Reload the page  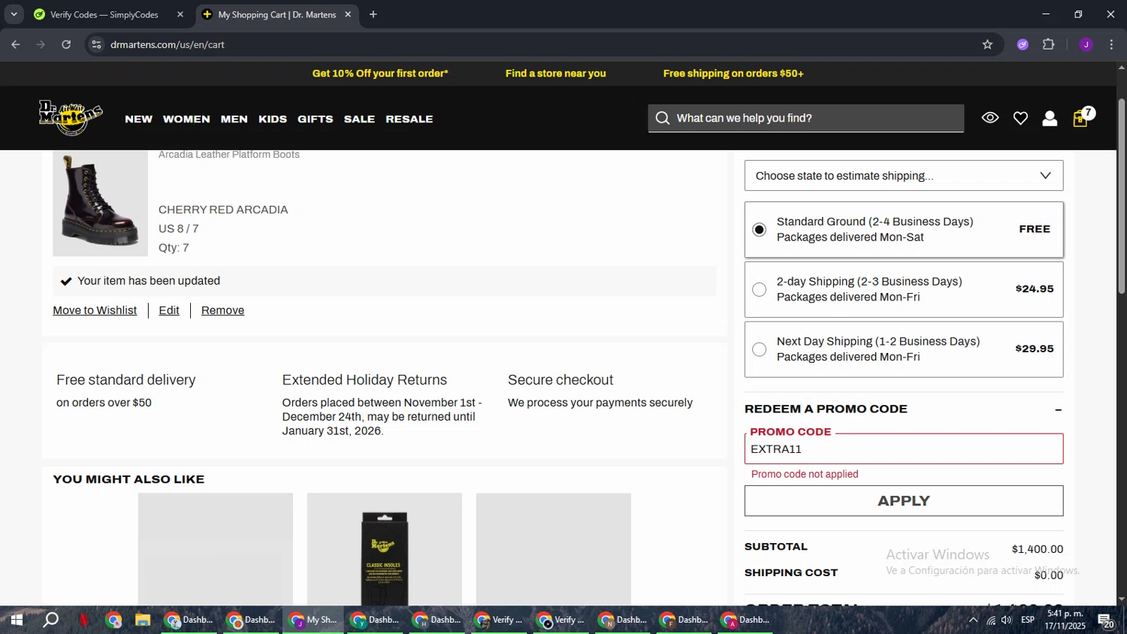(x=66, y=44)
